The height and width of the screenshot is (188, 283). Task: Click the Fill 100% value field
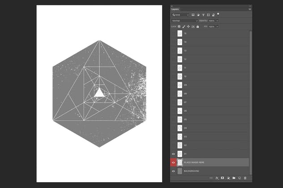(x=212, y=27)
